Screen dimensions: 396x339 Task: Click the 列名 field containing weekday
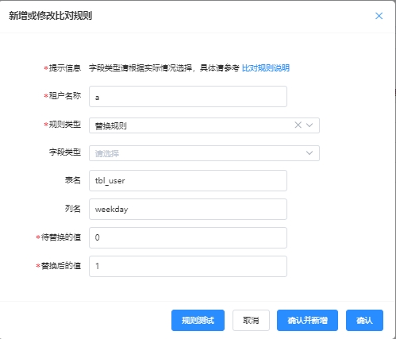[x=188, y=209]
